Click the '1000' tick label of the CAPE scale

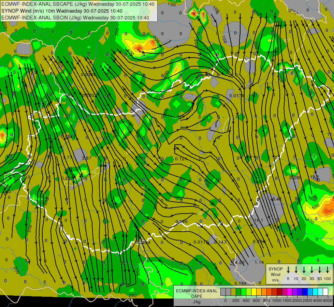[x=277, y=301]
